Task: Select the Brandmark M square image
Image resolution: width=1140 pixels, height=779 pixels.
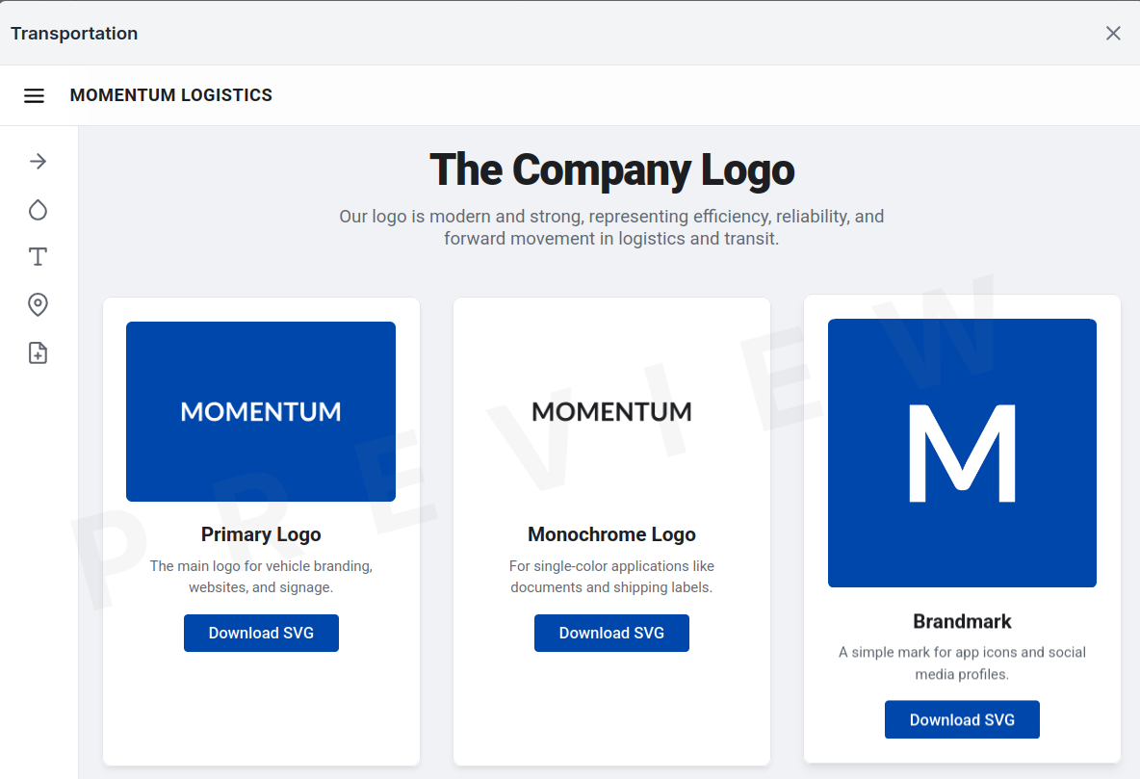Action: coord(962,453)
